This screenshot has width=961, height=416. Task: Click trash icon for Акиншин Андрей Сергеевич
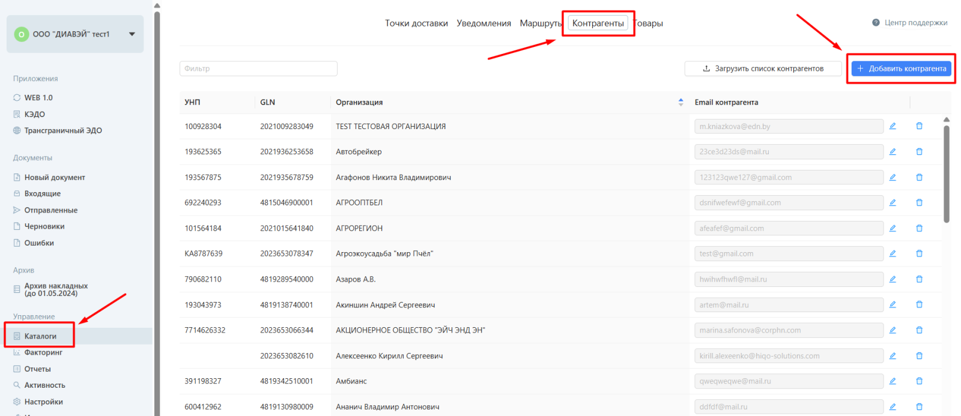point(919,305)
